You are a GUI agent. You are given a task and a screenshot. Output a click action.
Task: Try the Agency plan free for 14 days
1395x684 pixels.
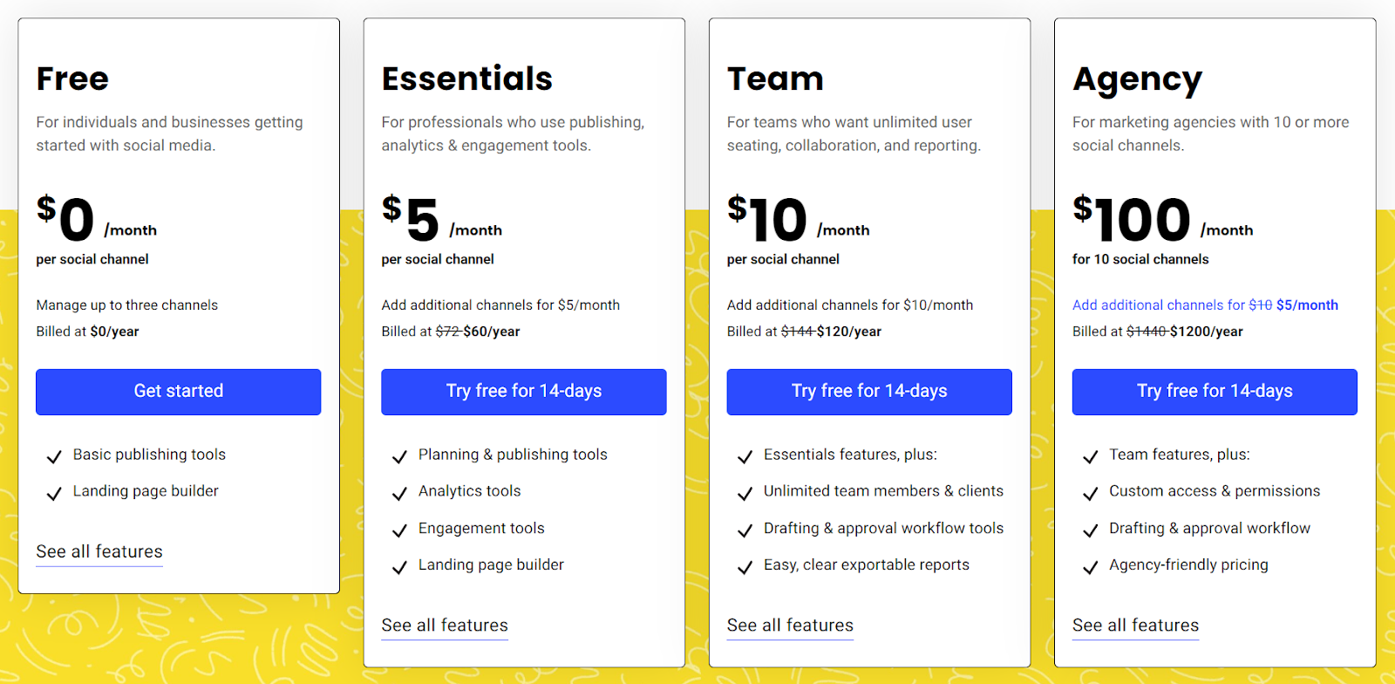pos(1214,391)
